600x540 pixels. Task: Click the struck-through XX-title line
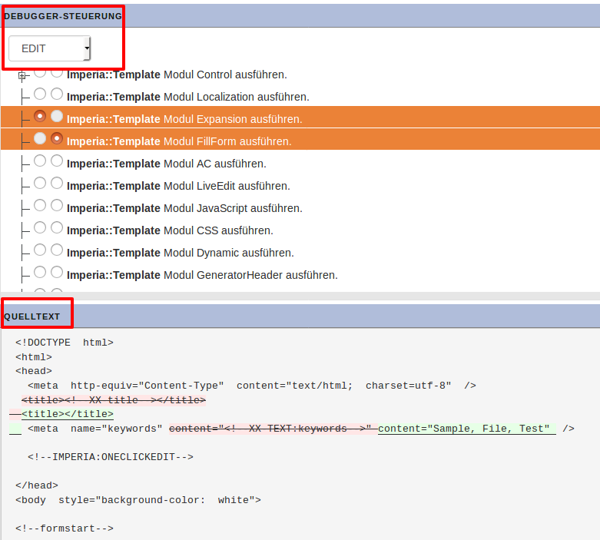pos(114,400)
